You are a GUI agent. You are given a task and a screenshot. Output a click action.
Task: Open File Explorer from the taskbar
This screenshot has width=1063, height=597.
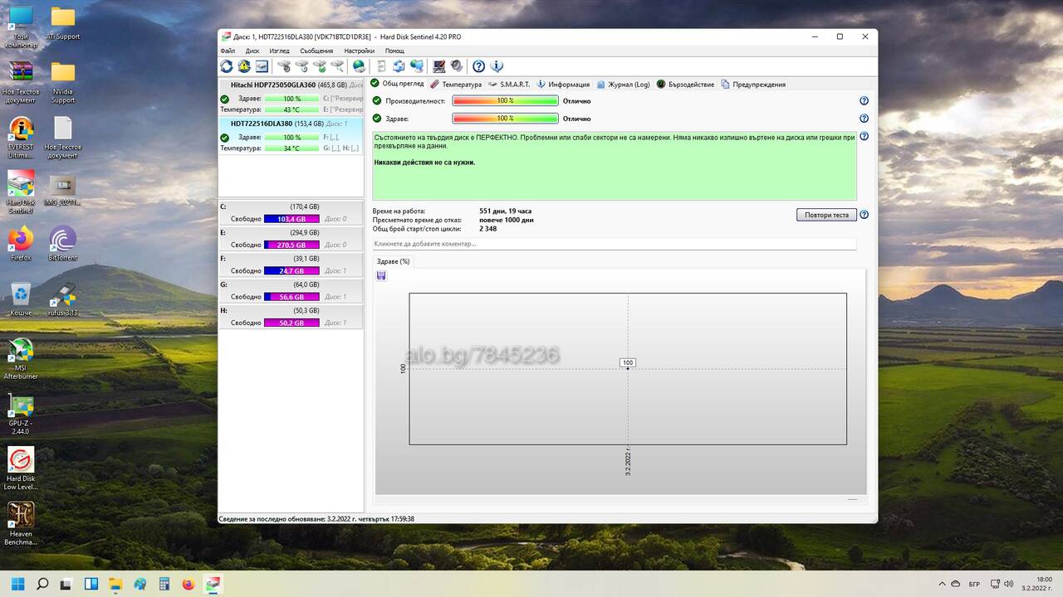click(115, 584)
